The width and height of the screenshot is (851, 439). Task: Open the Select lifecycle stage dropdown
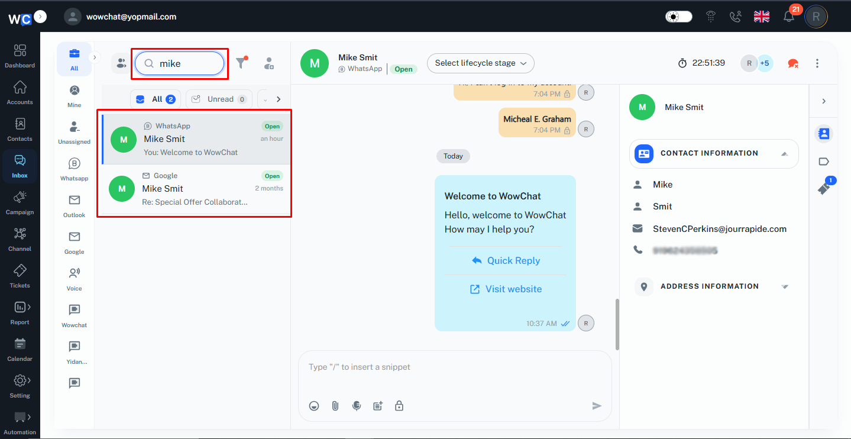(481, 63)
